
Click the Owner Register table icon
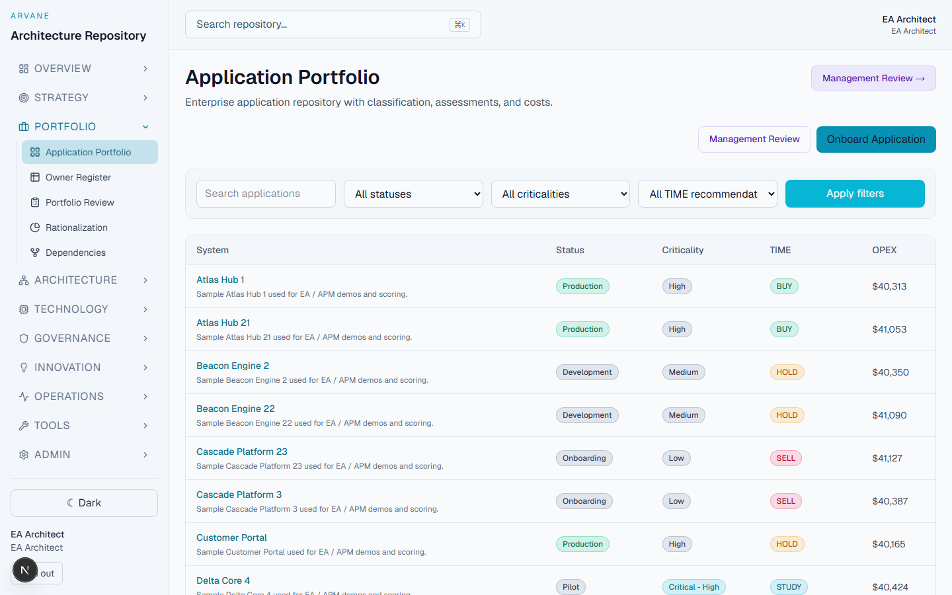pos(35,177)
